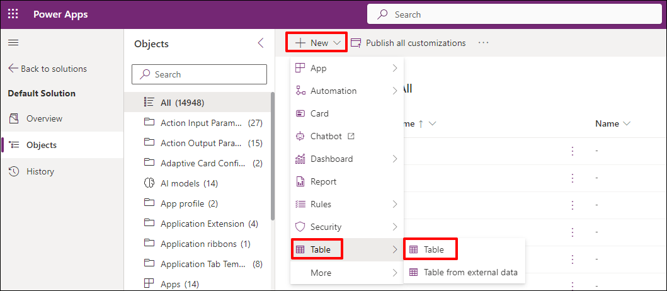Click the Chatbot robot icon

point(300,136)
